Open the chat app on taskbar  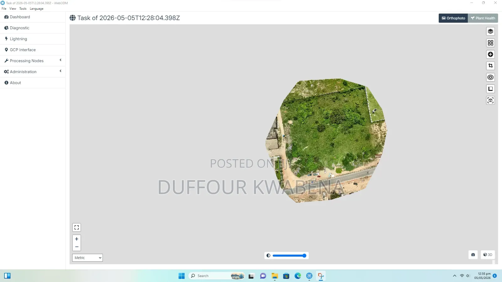pyautogui.click(x=263, y=276)
